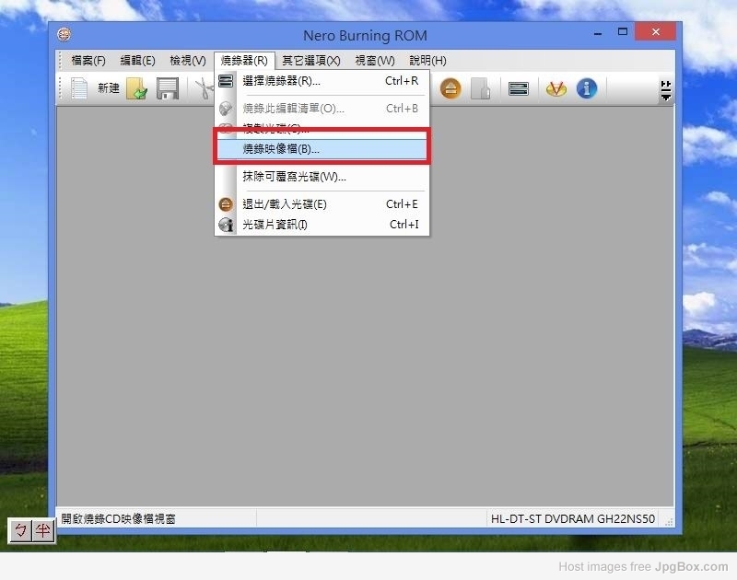The image size is (737, 580).
Task: Click the Cut scissors toolbar icon
Action: pyautogui.click(x=202, y=88)
